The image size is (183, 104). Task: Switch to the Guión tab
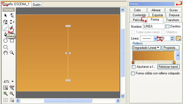[37, 5]
